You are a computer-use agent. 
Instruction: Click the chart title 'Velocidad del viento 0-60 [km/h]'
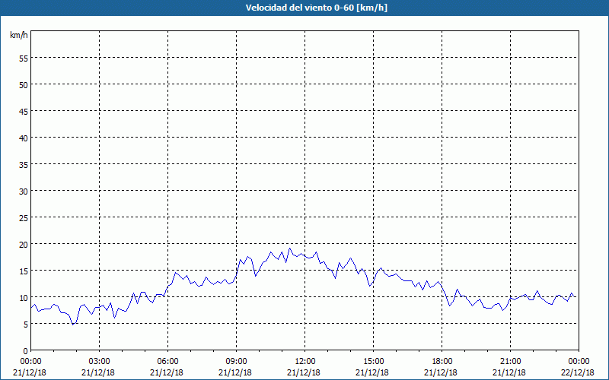pos(317,8)
